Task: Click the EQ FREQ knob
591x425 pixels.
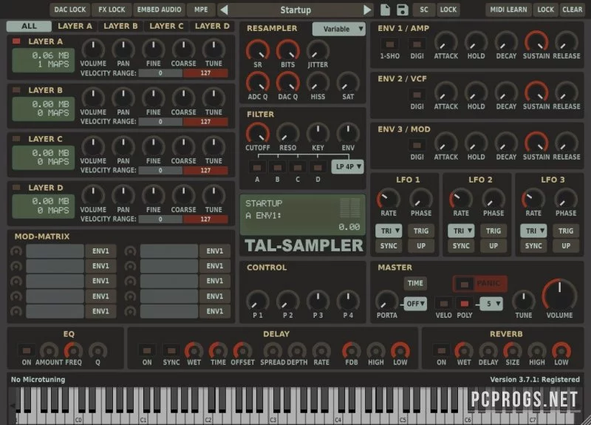Action: click(x=73, y=350)
